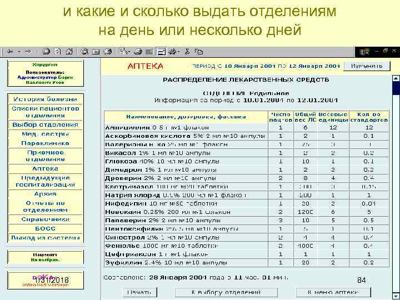Open Отчеты по отделениям
The height and width of the screenshot is (300, 400).
click(45, 206)
